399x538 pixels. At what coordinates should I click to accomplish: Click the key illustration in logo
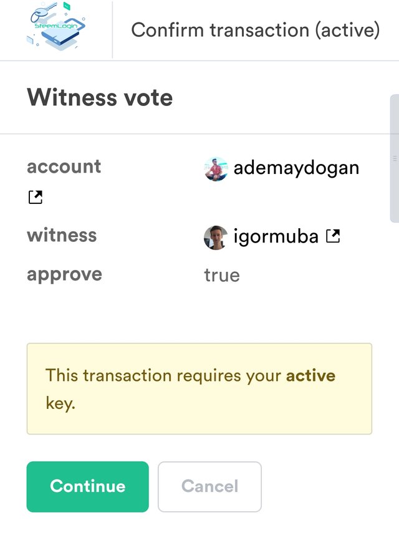[x=43, y=12]
